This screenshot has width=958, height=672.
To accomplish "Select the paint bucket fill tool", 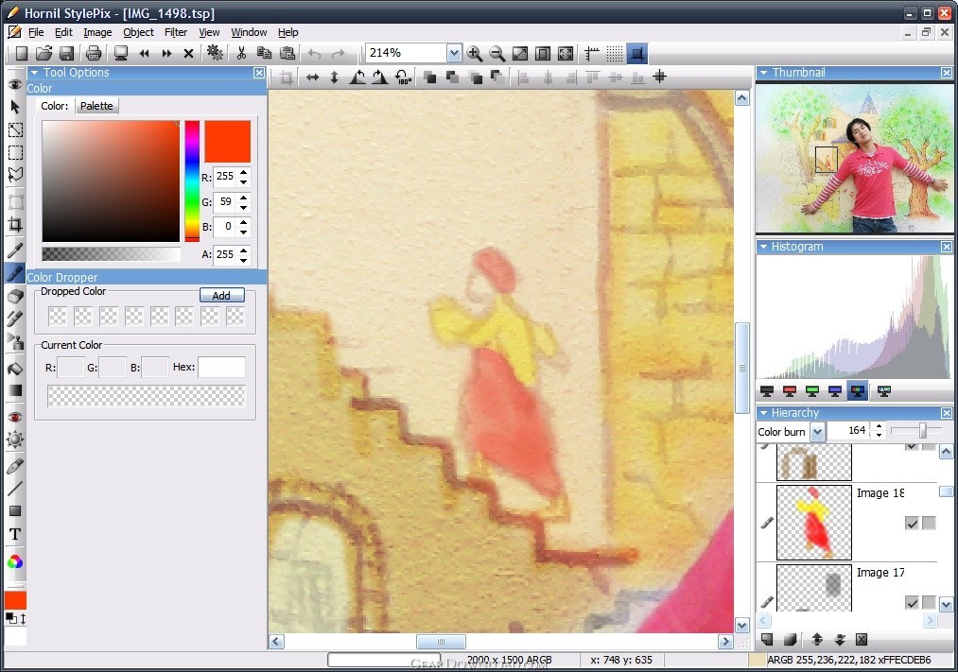I will [x=15, y=368].
